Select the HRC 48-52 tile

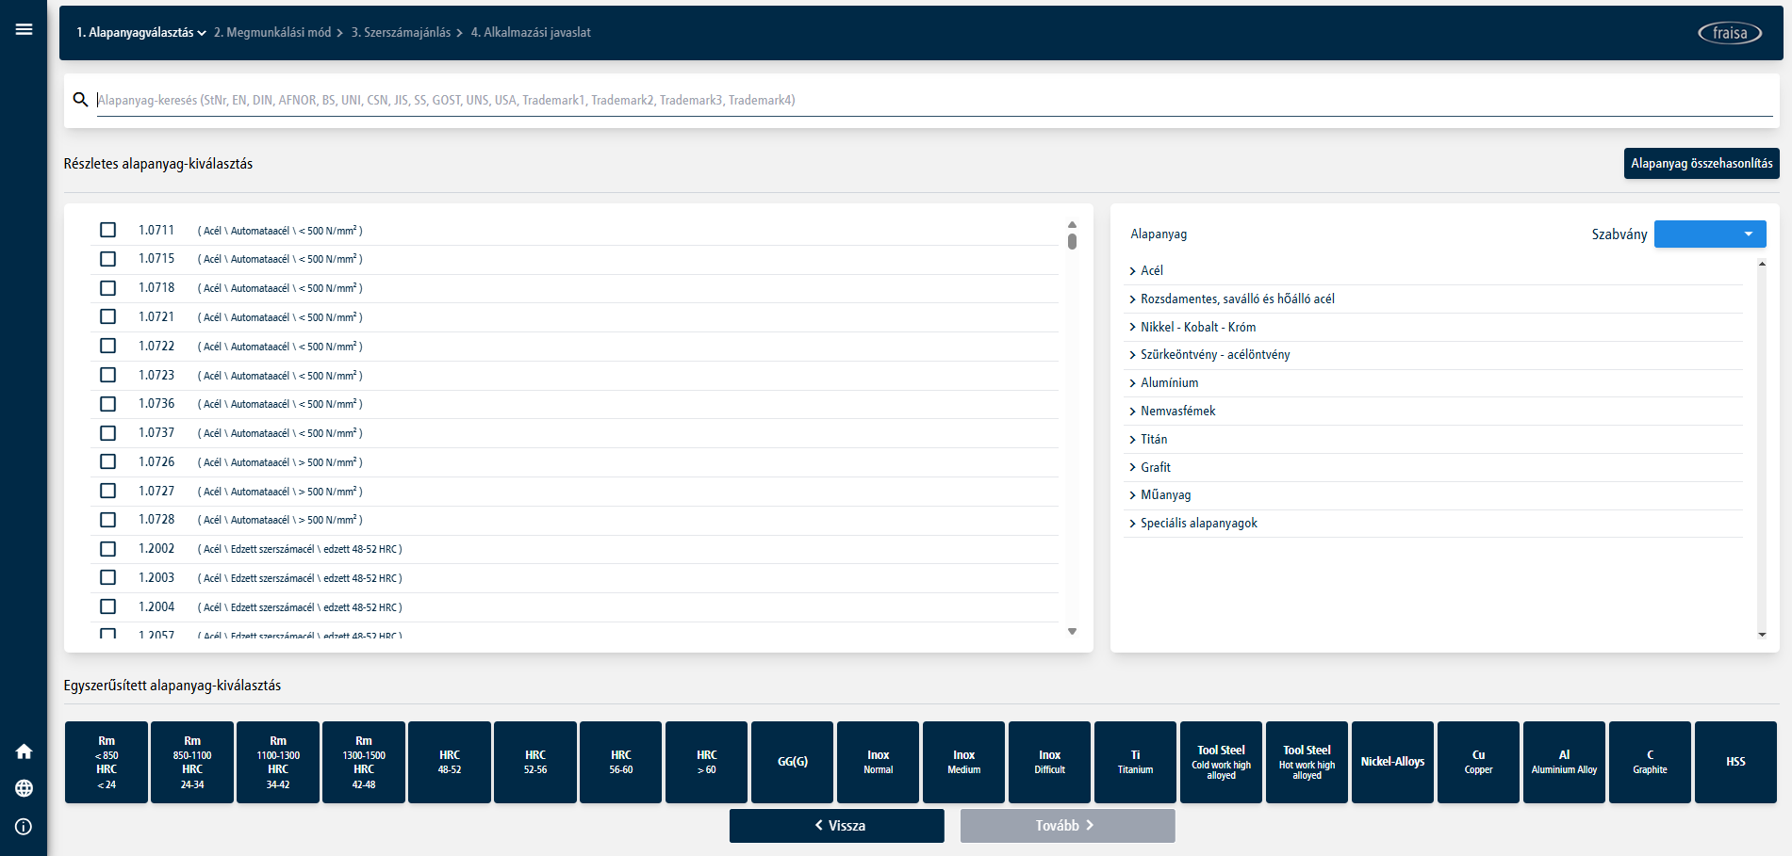[x=450, y=762]
